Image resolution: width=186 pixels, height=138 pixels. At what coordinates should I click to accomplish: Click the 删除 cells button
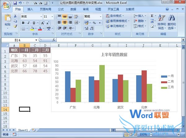point(140,21)
